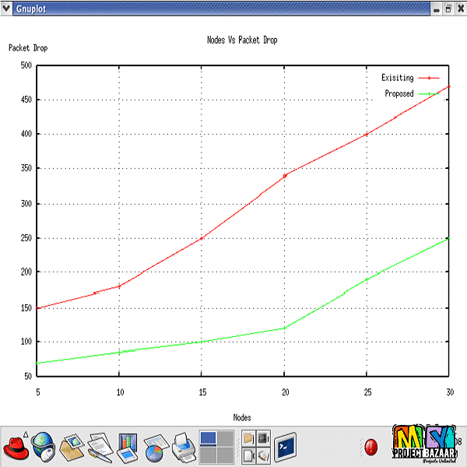This screenshot has width=467, height=467.
Task: Open the Gnuplot window menu icon
Action: coord(7,8)
